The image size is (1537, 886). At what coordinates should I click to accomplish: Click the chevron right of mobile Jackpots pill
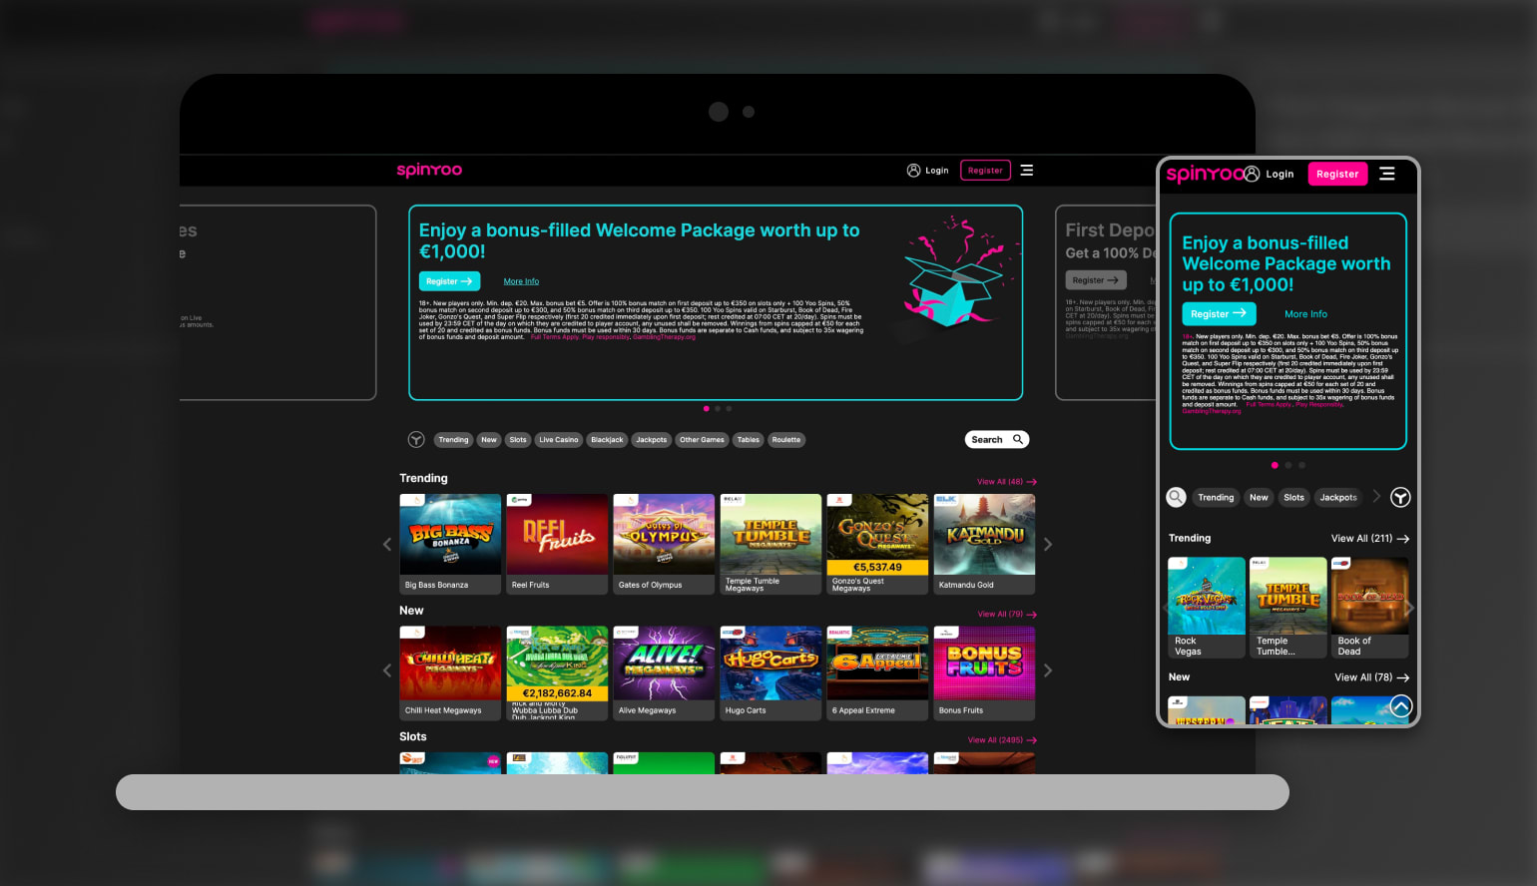point(1376,496)
